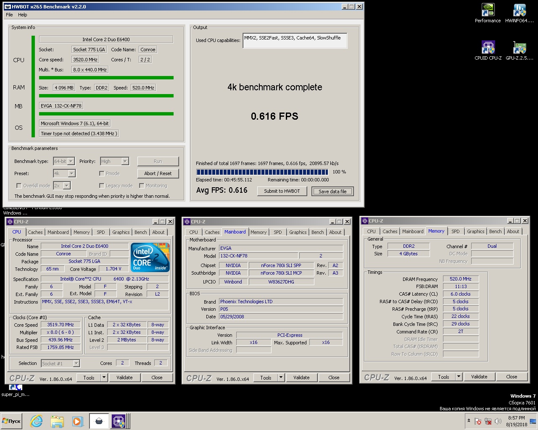
Task: Open network tray icon
Action: 488,421
